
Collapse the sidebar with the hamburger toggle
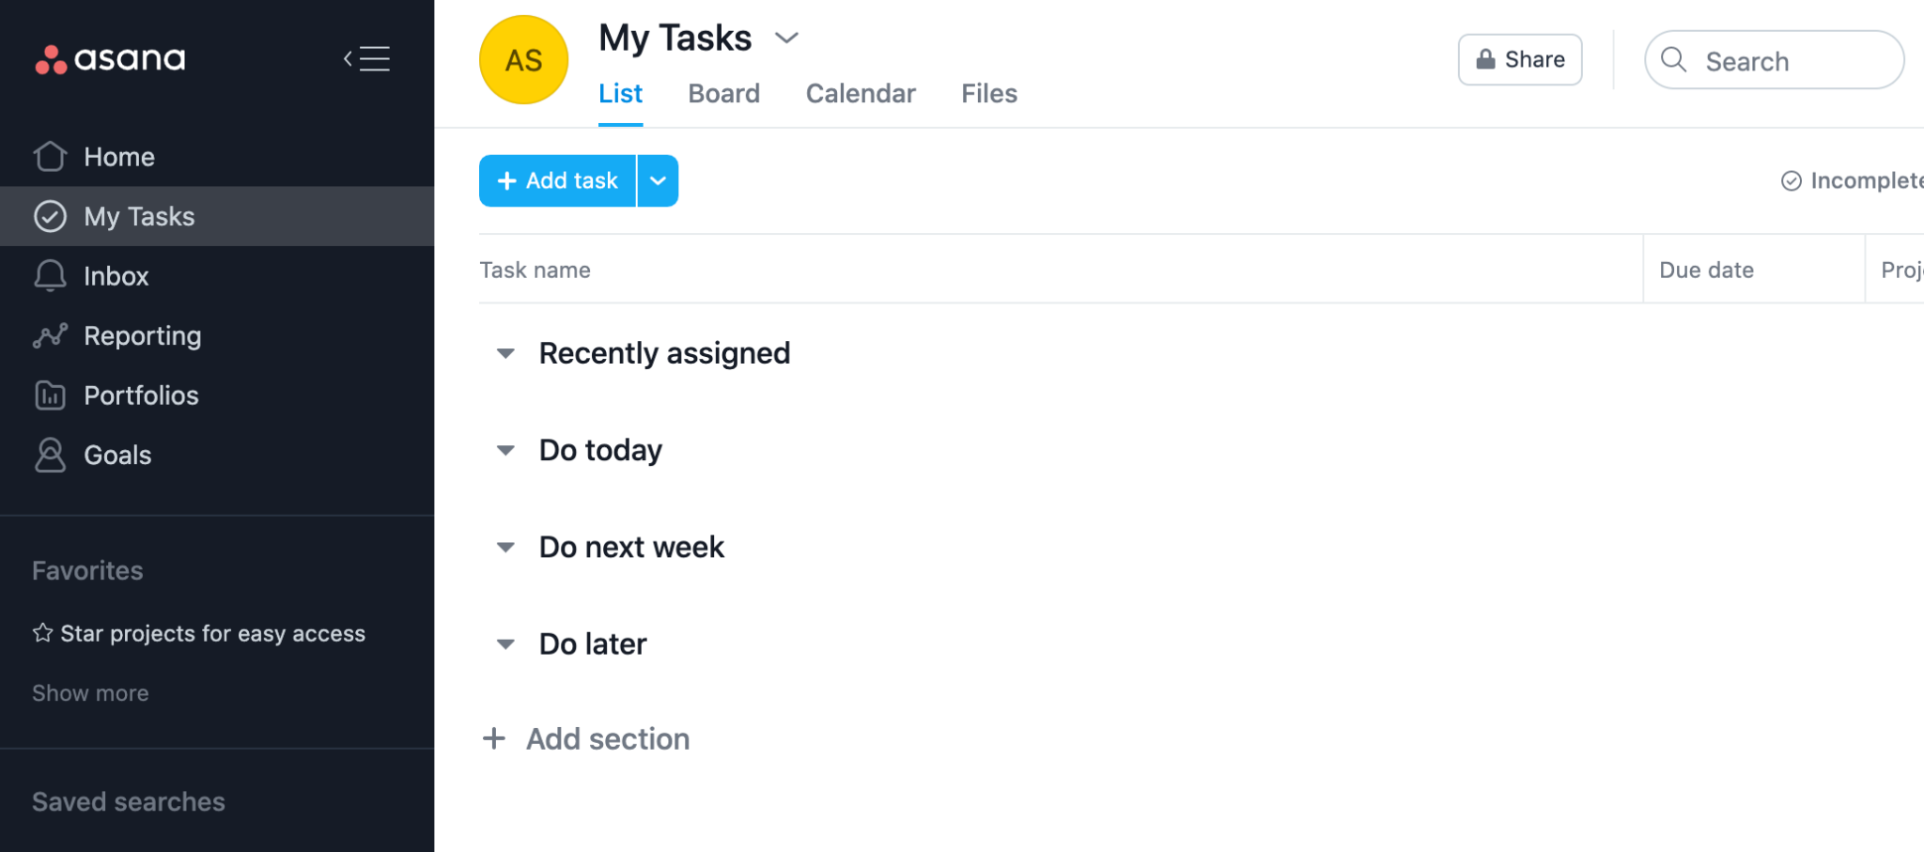(x=367, y=59)
